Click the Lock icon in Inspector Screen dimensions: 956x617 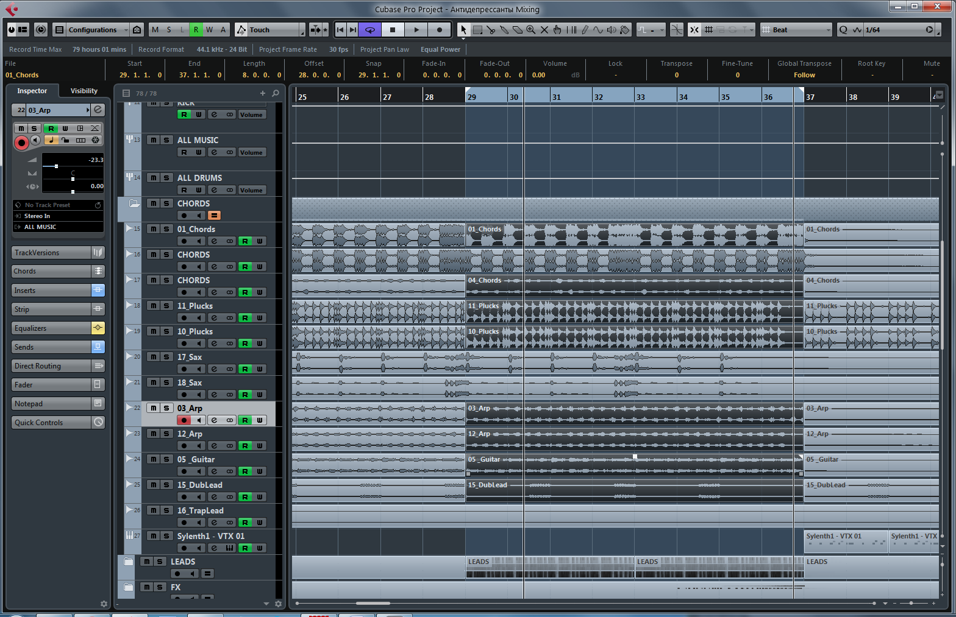[x=65, y=139]
